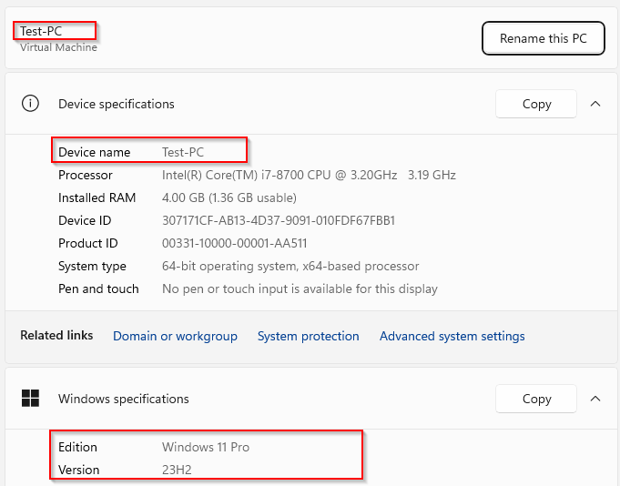Click the Device name value Test-PC
Screen dimensions: 620x486
pyautogui.click(x=183, y=152)
